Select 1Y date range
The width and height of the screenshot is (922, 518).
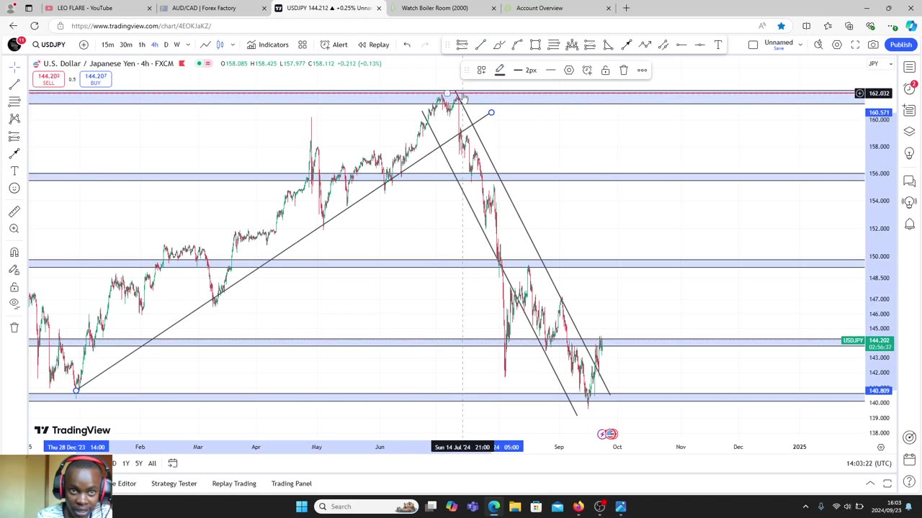coord(126,463)
